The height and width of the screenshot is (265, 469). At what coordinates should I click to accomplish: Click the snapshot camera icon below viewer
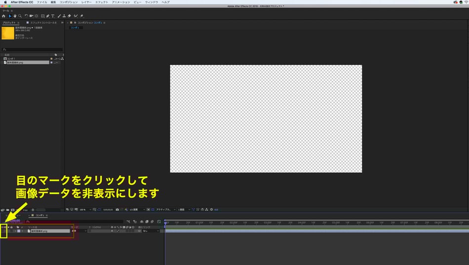pos(117,209)
